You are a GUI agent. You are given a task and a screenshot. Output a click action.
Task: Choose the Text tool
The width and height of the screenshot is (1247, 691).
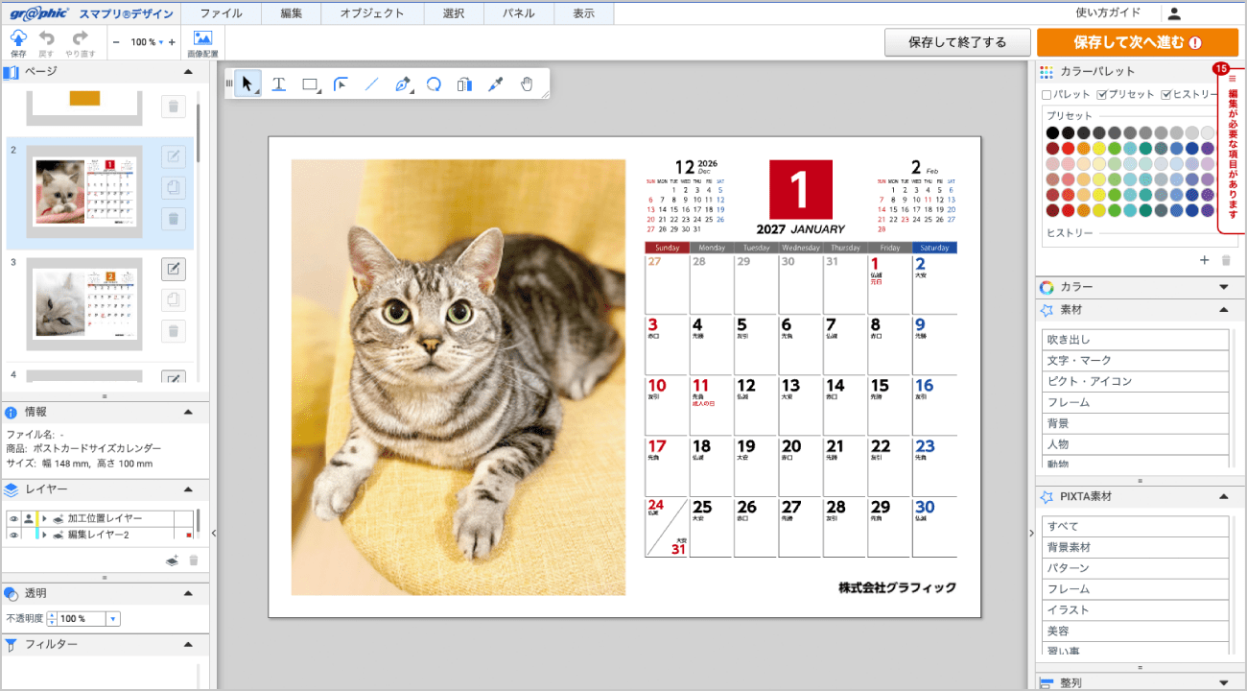(x=279, y=84)
